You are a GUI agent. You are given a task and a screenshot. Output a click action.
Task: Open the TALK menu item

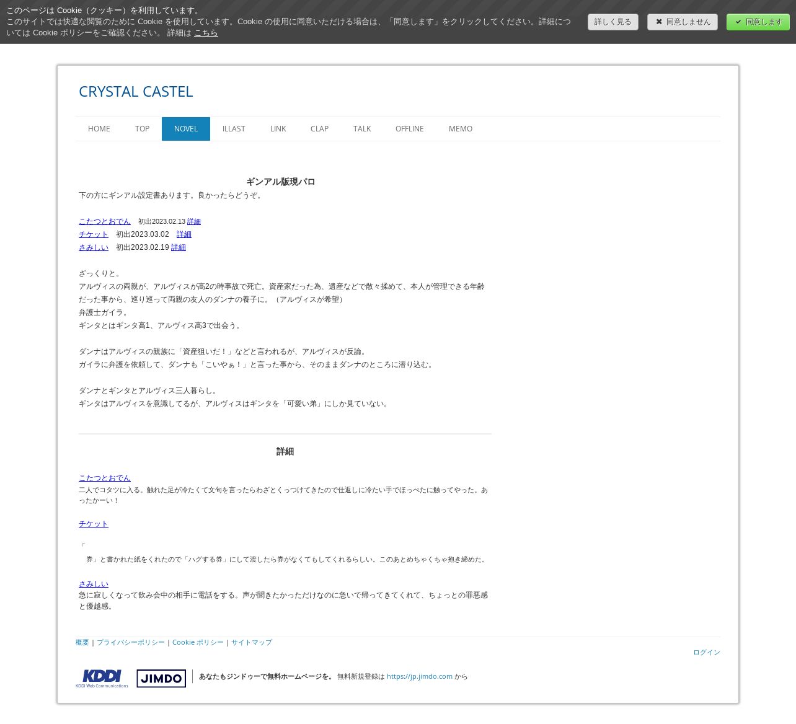pyautogui.click(x=362, y=129)
